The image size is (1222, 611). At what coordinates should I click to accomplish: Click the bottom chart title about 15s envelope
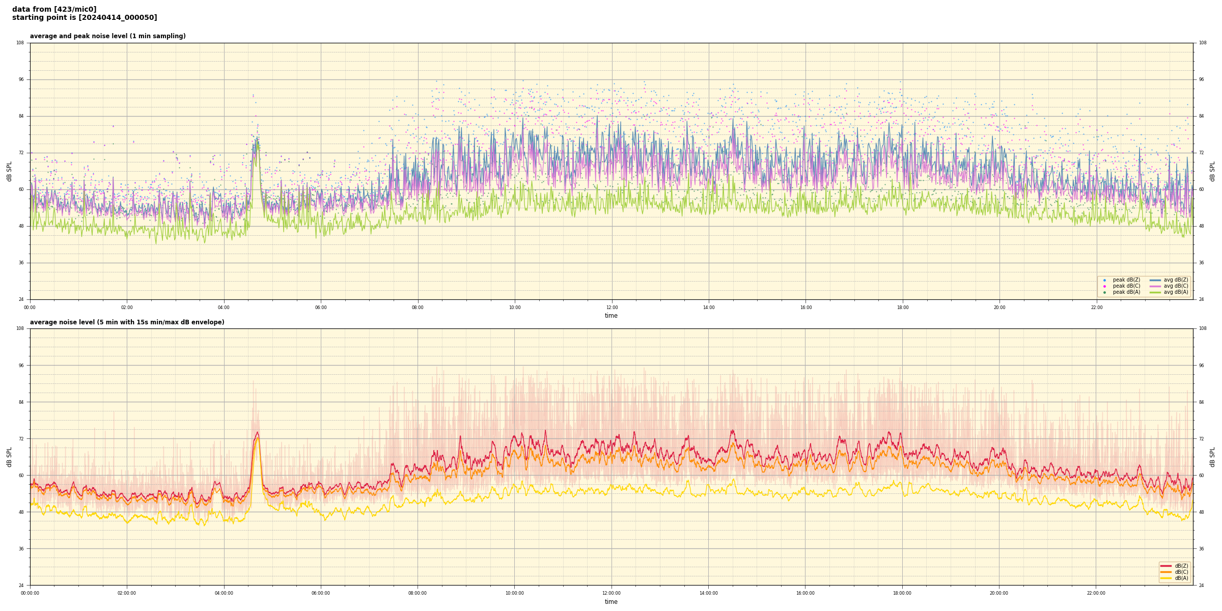pos(127,322)
